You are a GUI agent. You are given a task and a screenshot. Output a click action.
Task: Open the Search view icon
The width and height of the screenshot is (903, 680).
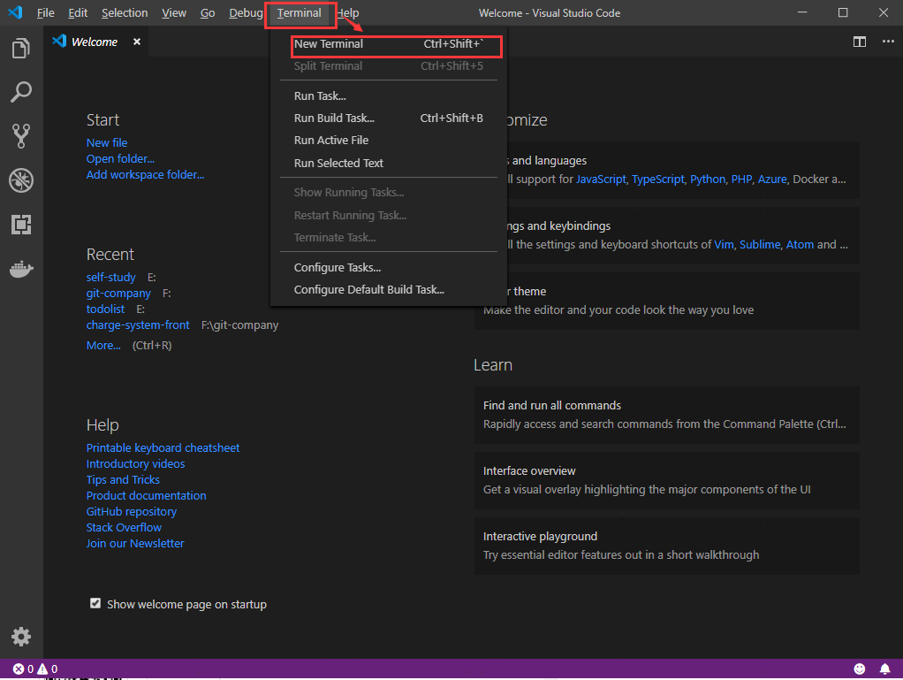pos(20,92)
